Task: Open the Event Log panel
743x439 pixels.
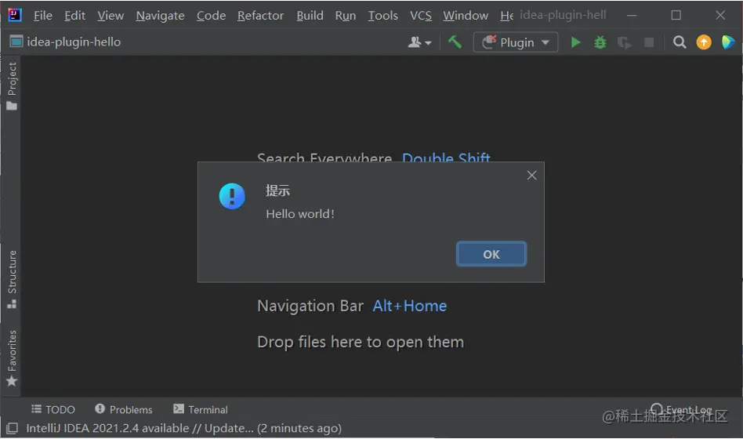Action: pyautogui.click(x=681, y=409)
